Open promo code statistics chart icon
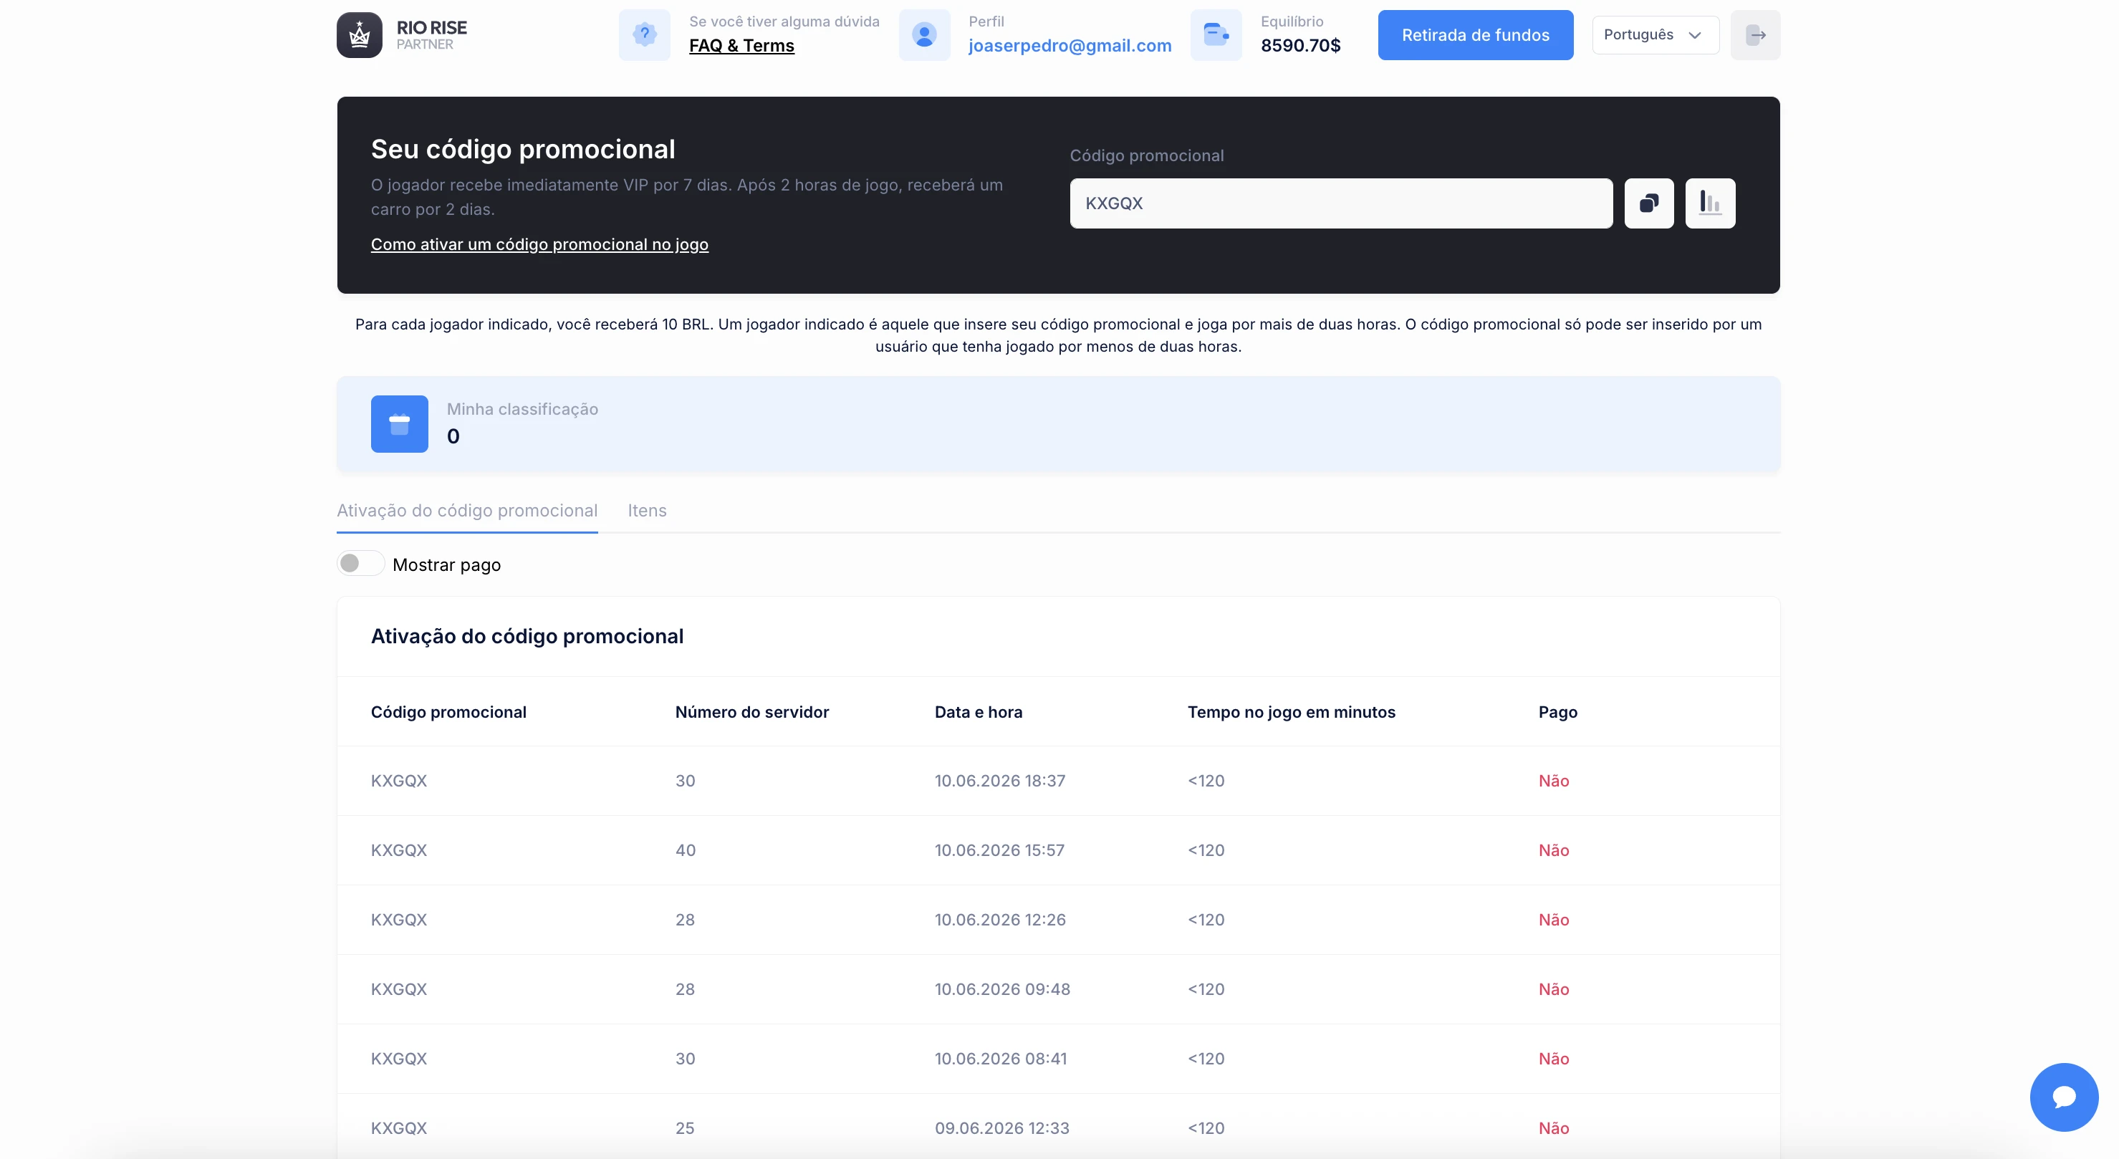Viewport: 2119px width, 1159px height. (1710, 203)
